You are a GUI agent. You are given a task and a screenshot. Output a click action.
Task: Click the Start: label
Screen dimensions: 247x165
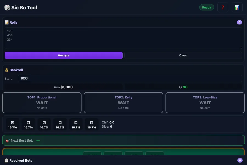(9, 79)
